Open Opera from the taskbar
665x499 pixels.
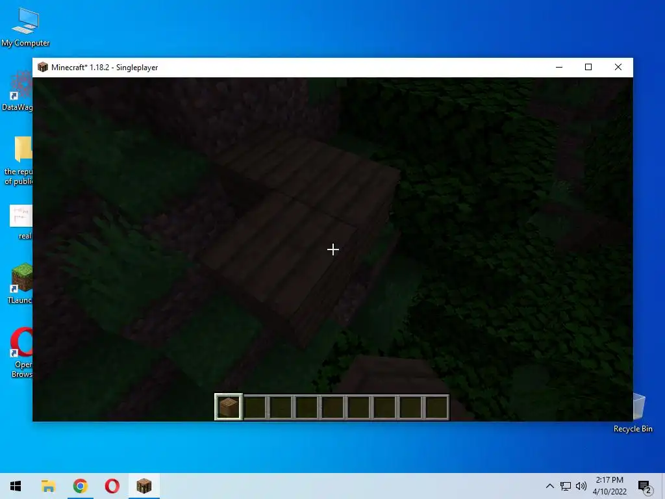pos(112,486)
